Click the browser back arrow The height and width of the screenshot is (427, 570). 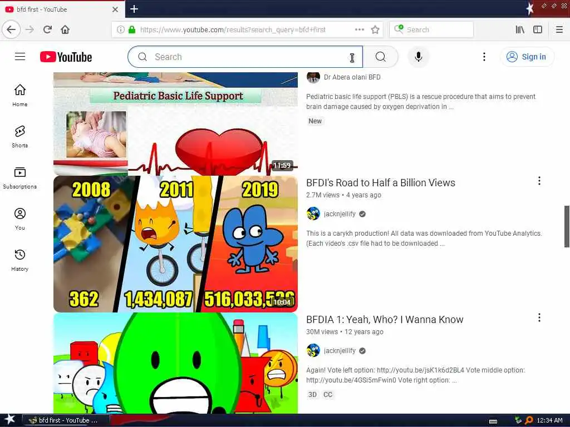[x=11, y=29]
